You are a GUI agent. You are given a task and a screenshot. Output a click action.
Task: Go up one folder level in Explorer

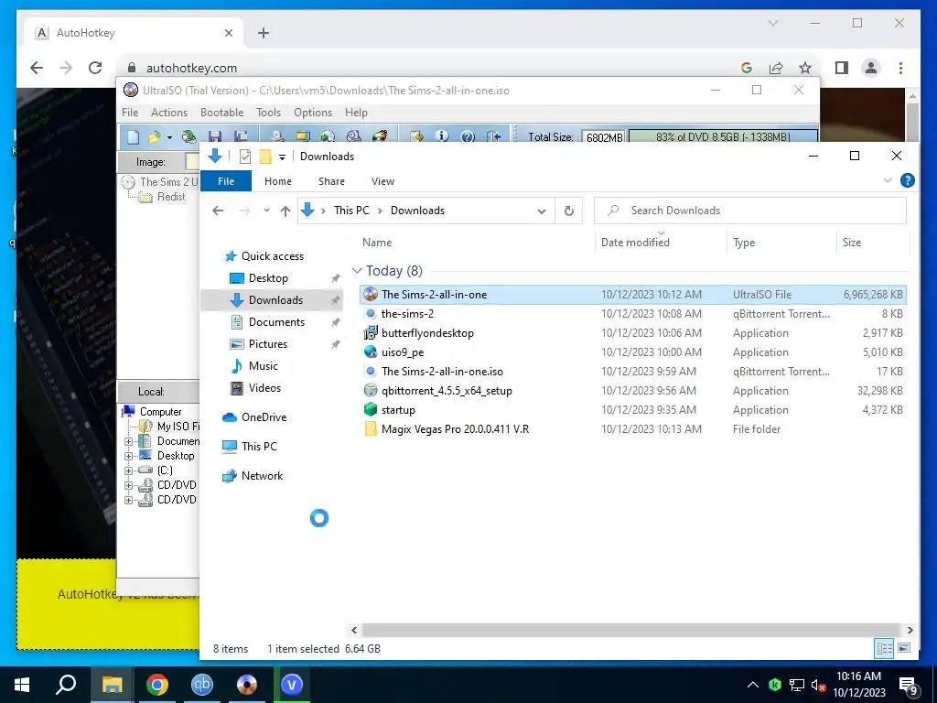coord(285,211)
